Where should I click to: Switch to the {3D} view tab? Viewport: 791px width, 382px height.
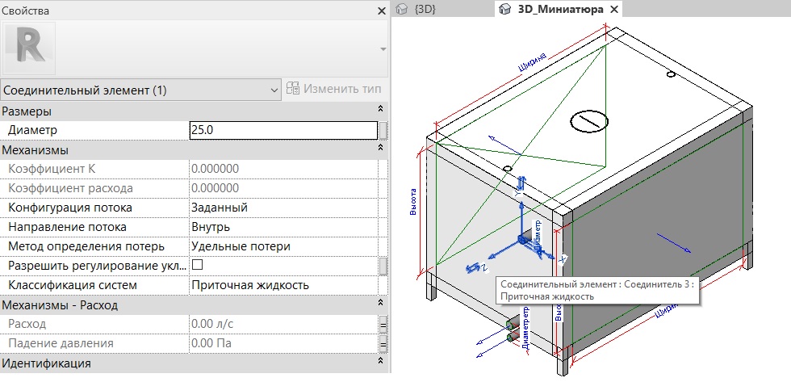point(424,10)
